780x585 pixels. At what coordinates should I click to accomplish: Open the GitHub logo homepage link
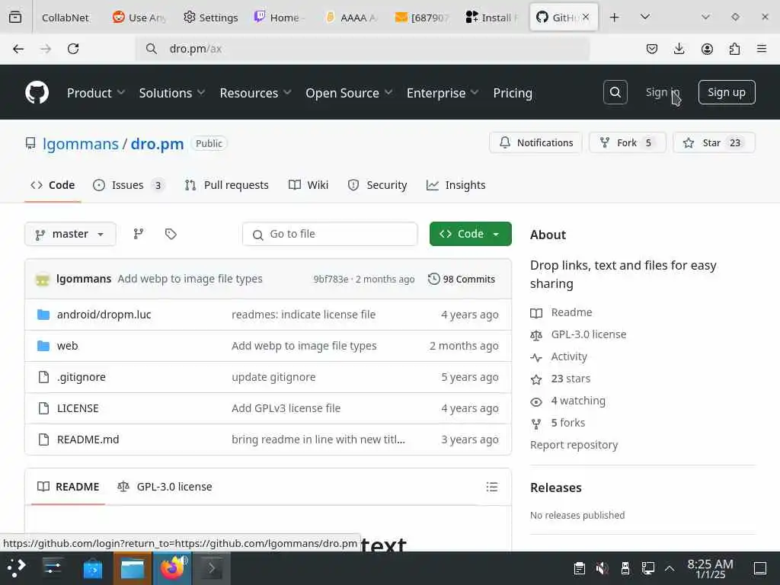click(37, 92)
